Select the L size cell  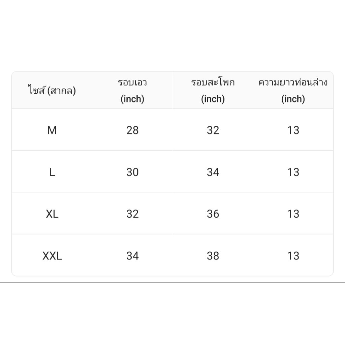point(52,172)
